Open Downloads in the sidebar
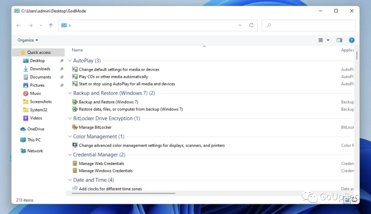Screen dimensions: 371x214 point(40,69)
